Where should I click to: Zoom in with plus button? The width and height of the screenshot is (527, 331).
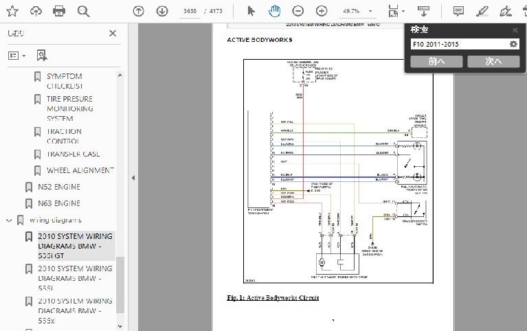point(321,11)
